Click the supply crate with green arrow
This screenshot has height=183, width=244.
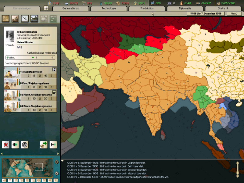click(x=44, y=145)
